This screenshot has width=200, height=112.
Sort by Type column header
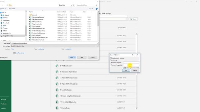tap(72, 12)
